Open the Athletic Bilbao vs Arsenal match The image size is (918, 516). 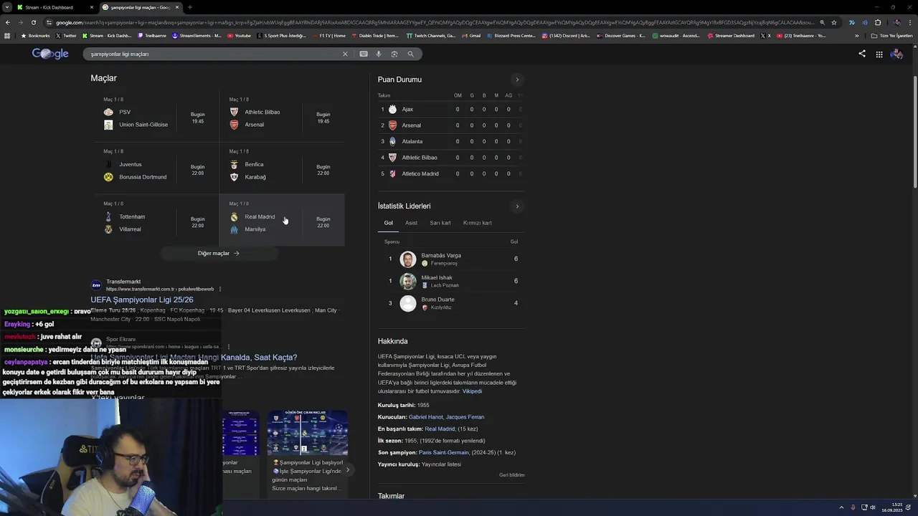pyautogui.click(x=282, y=115)
